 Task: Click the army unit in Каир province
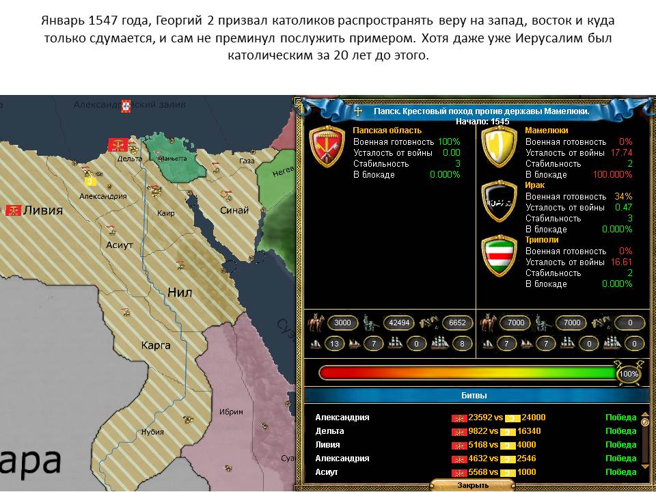(155, 190)
